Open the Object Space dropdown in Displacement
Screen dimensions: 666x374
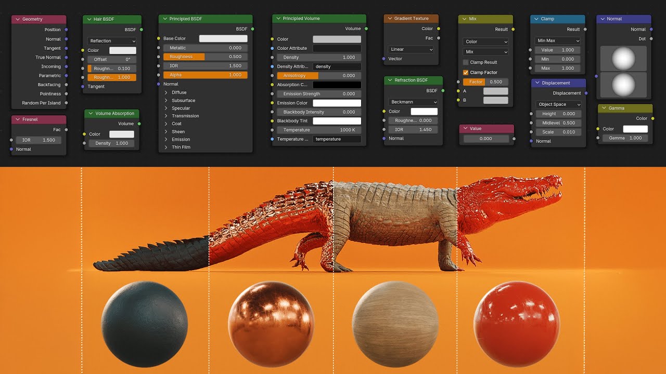(558, 104)
